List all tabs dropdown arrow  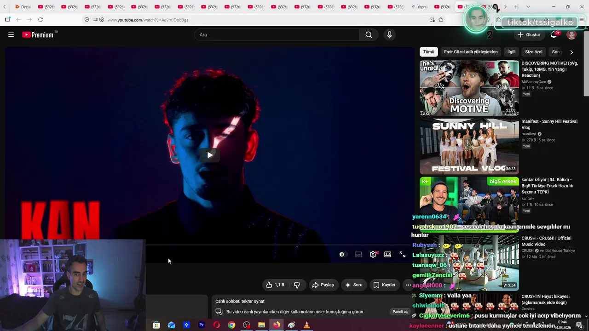[528, 7]
